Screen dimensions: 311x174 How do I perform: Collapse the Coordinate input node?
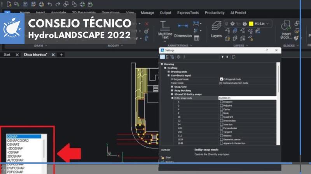pos(169,75)
